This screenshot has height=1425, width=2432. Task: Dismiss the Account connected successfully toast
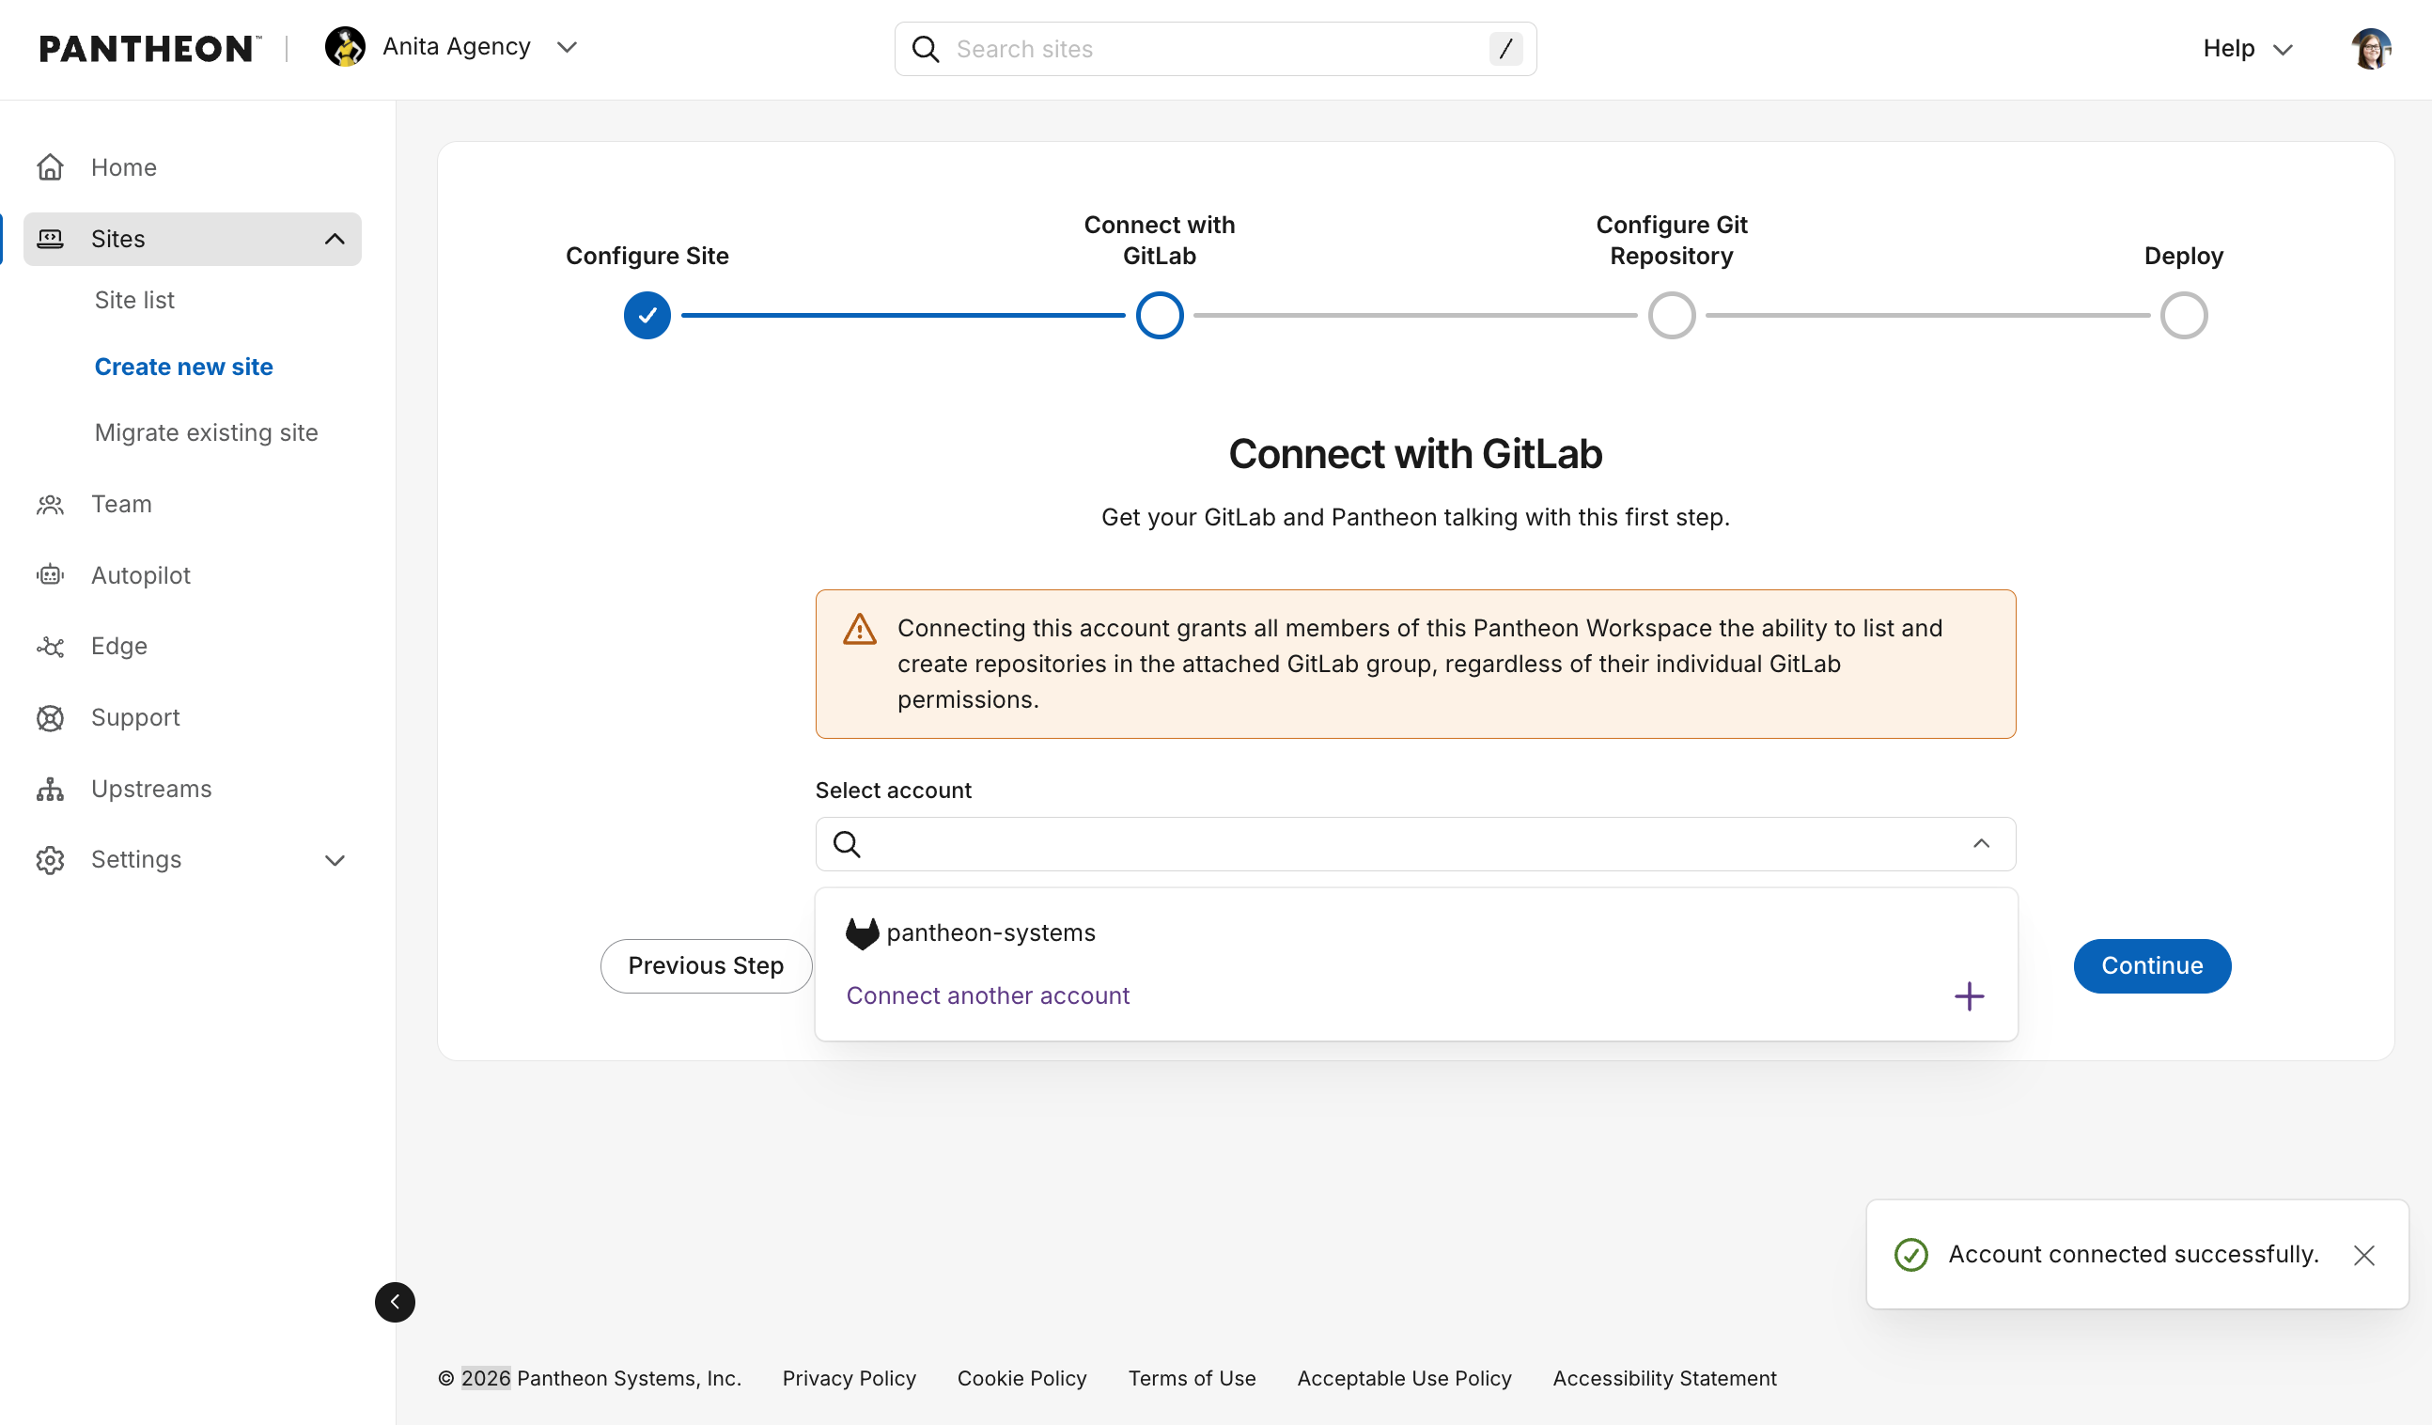point(2363,1255)
